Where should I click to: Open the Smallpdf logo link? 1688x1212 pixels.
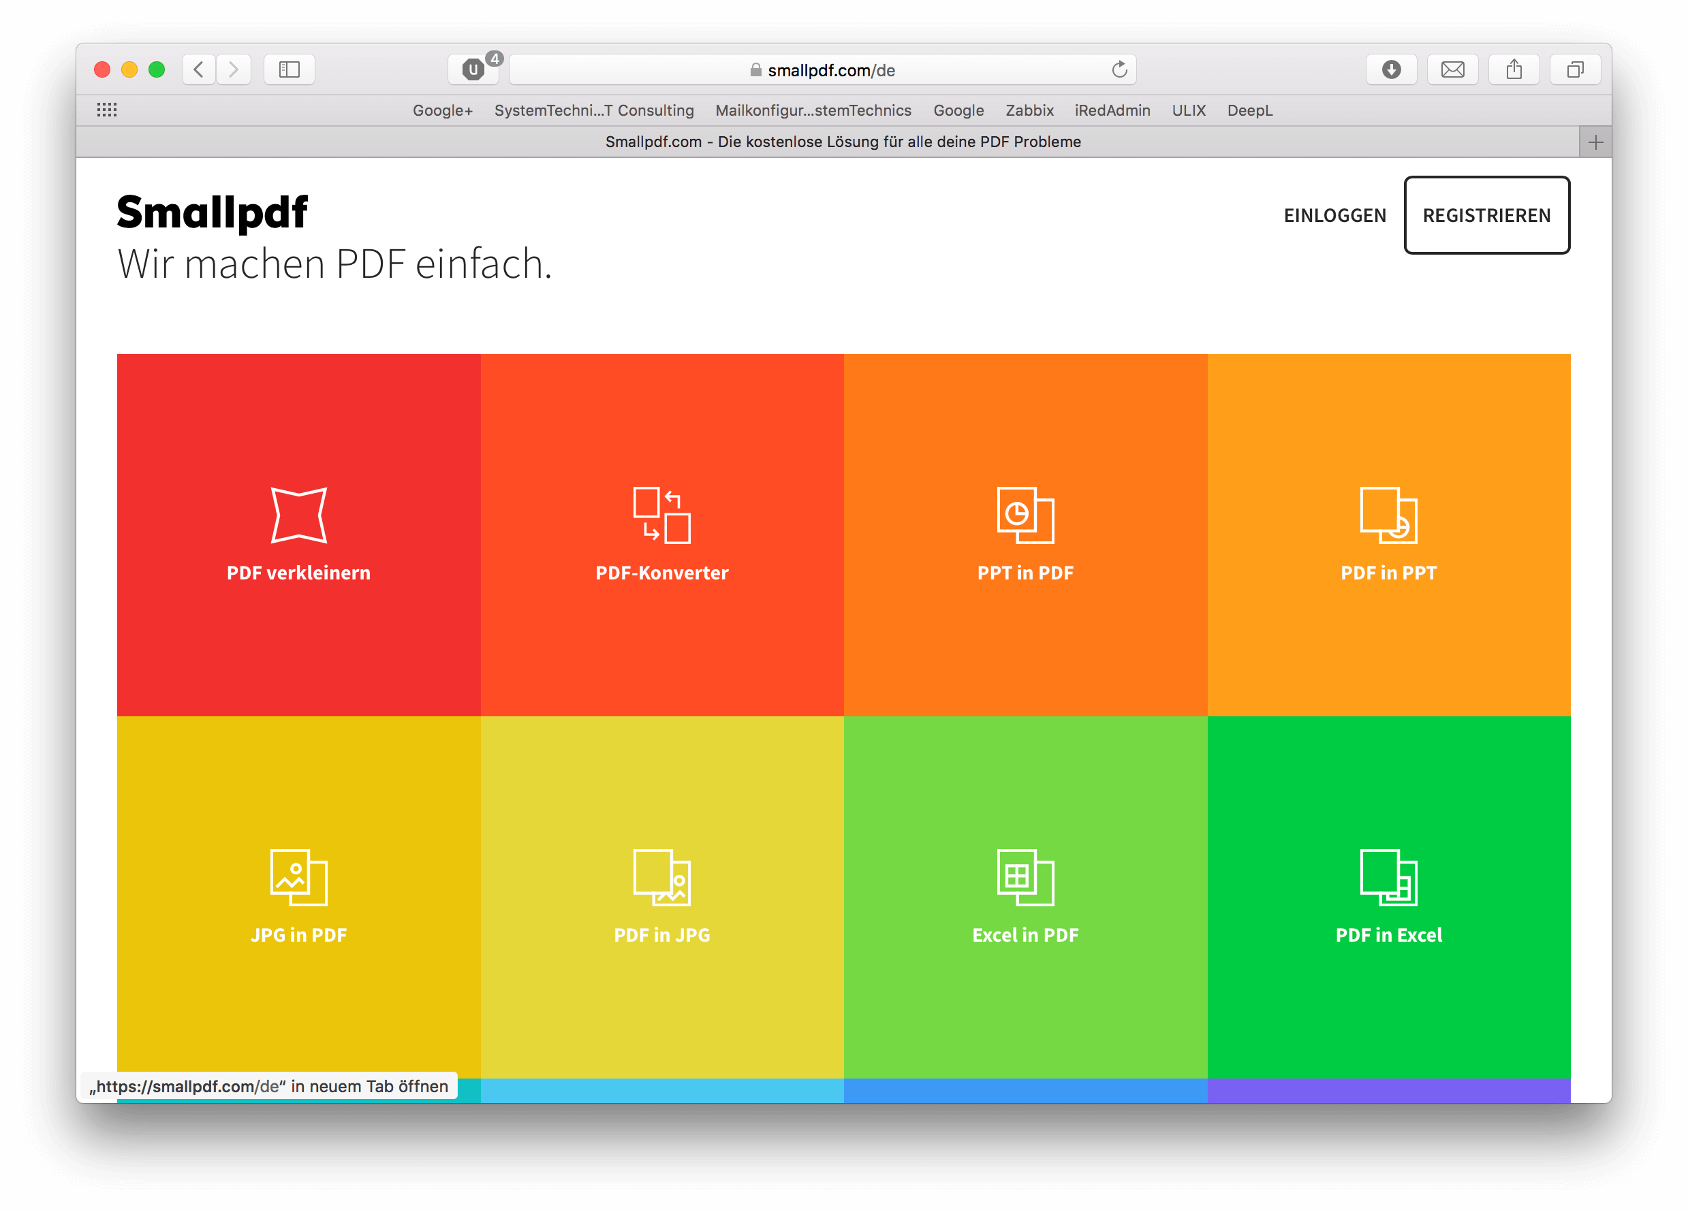(x=212, y=213)
